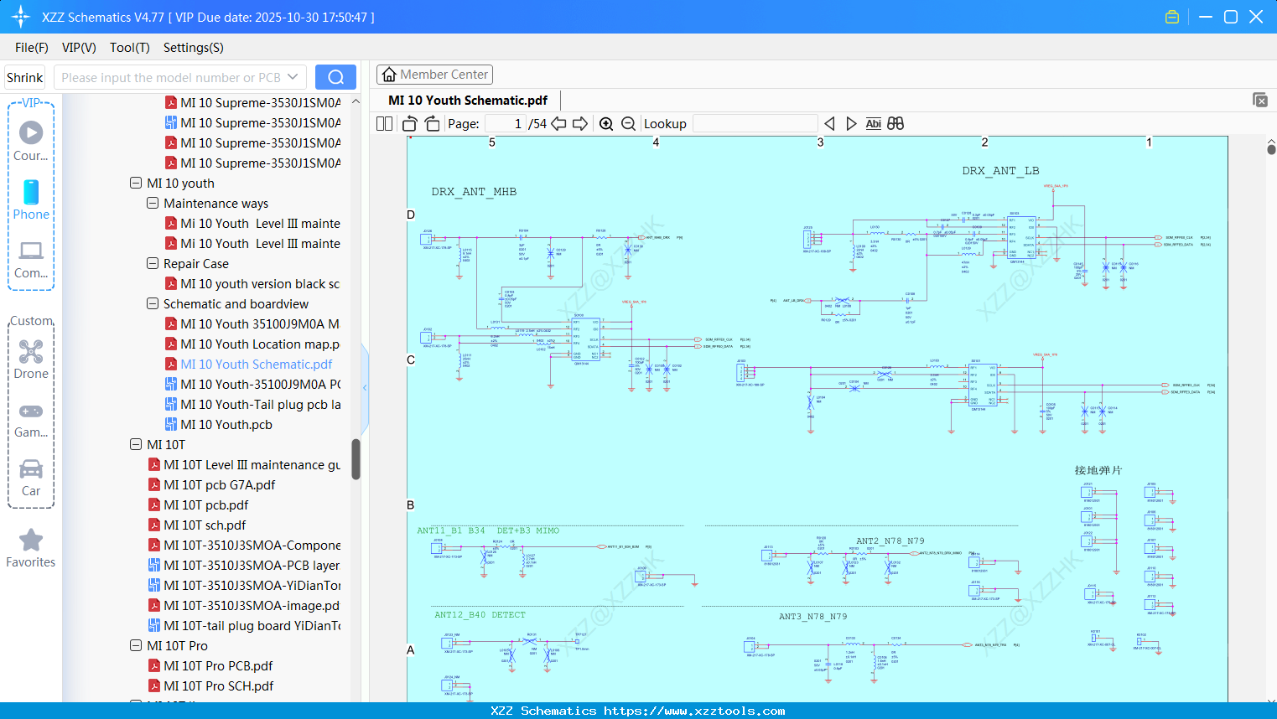Switch to the MI 10 Youth Schematic.pdf tab

click(467, 100)
